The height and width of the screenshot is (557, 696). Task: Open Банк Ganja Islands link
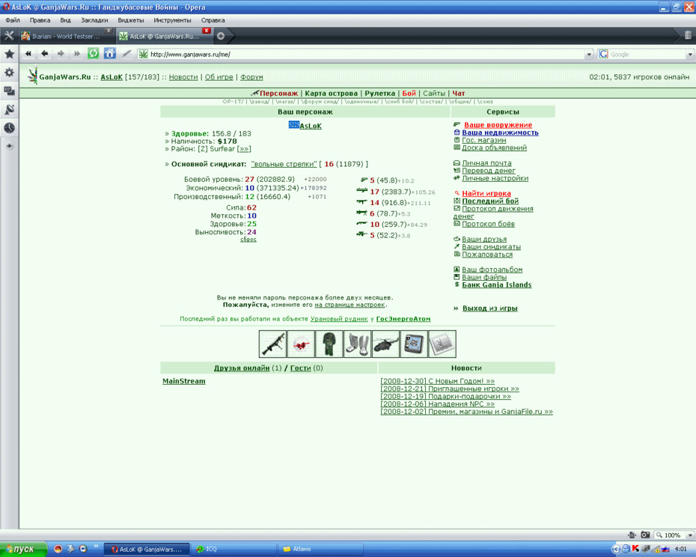(x=497, y=284)
